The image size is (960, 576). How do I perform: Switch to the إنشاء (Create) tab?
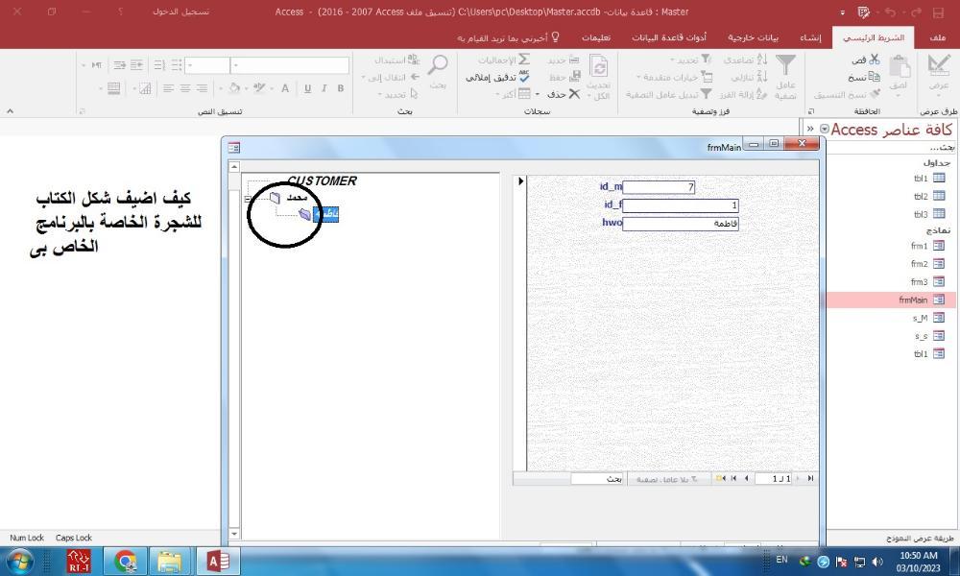click(x=810, y=37)
